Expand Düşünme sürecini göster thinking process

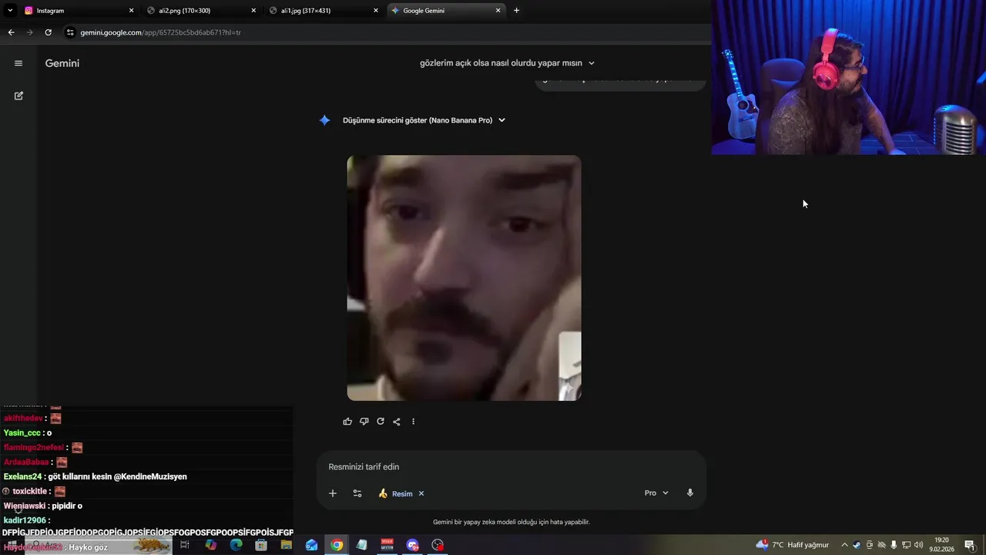pyautogui.click(x=424, y=120)
